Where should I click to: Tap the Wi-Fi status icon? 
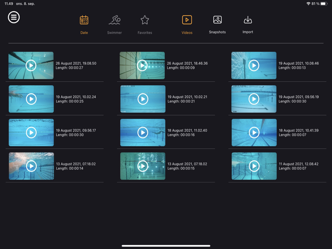point(308,4)
